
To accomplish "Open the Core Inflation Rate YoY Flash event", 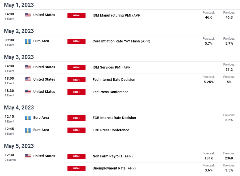I will click(121, 41).
